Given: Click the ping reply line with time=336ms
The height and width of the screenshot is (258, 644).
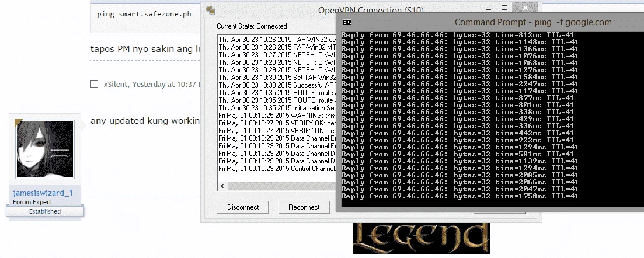Looking at the screenshot, I should [458, 125].
